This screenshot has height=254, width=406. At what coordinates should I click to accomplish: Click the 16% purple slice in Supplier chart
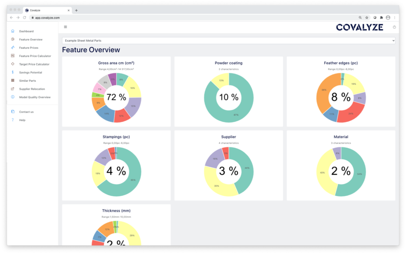point(214,158)
